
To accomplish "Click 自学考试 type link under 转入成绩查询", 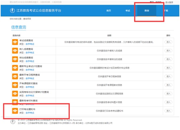I will coord(30,53).
